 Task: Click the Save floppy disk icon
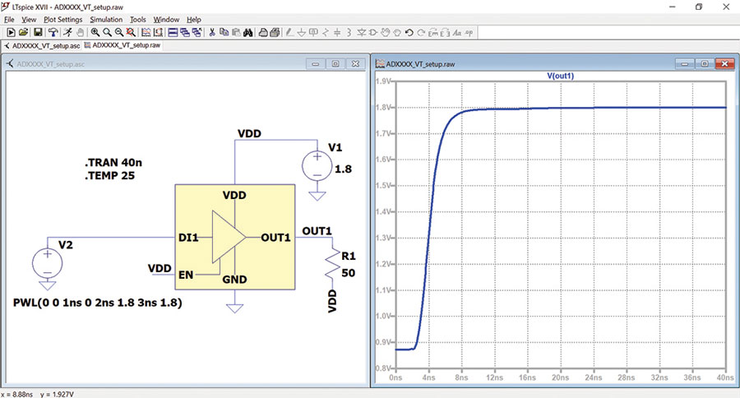tap(38, 32)
